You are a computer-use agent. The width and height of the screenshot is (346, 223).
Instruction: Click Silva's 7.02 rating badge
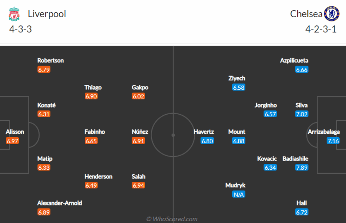click(x=302, y=114)
